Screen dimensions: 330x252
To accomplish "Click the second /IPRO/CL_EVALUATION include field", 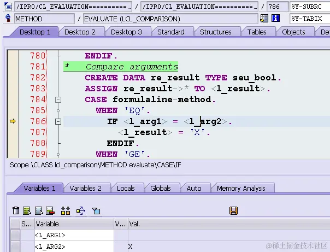I will 199,7.
